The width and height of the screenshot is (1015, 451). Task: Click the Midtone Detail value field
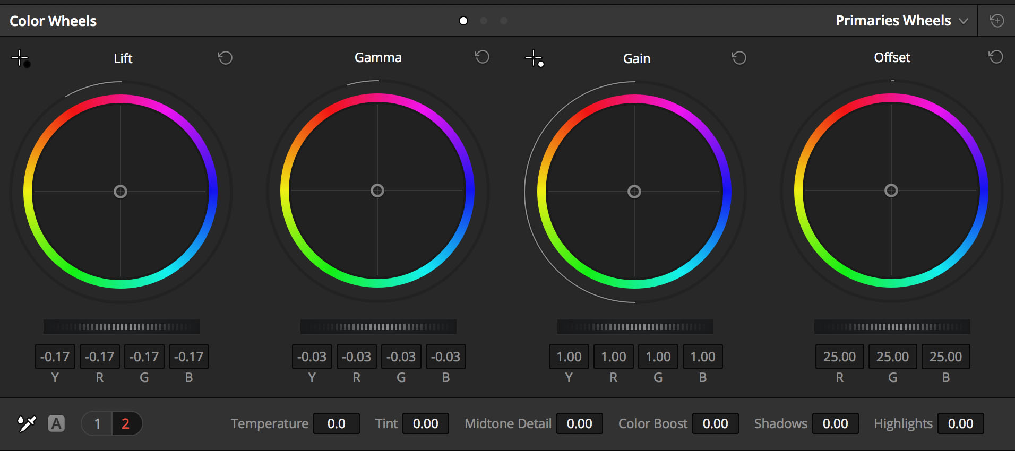point(580,423)
